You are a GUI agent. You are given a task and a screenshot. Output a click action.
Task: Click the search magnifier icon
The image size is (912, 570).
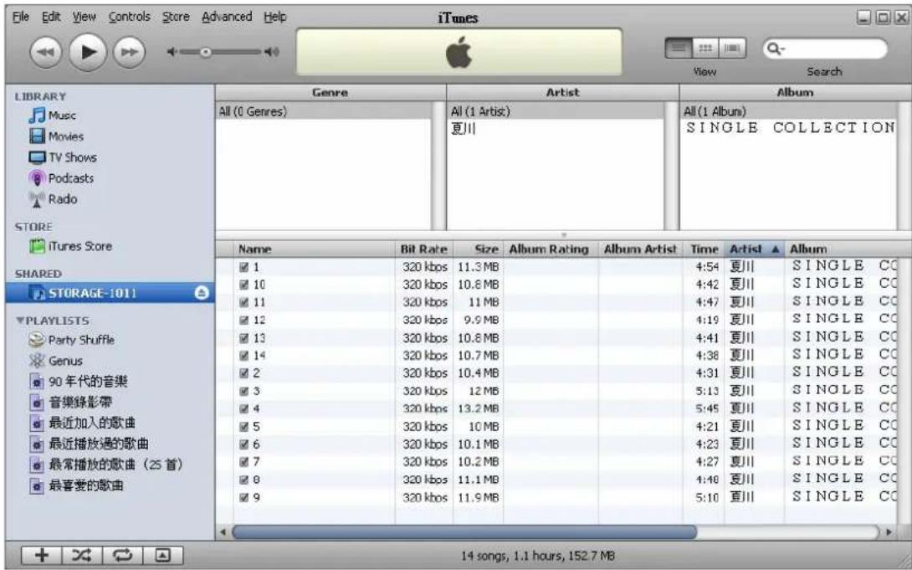coord(776,49)
